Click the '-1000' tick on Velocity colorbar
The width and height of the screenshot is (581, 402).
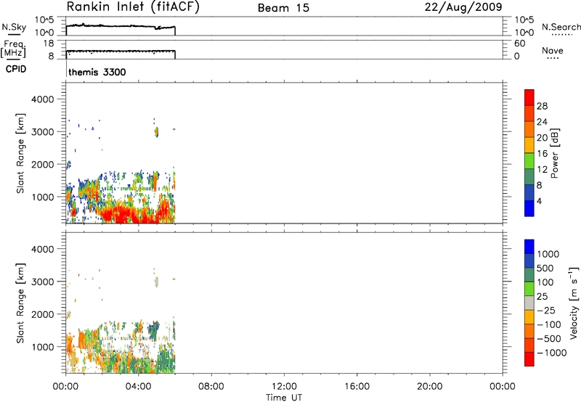tap(551, 353)
